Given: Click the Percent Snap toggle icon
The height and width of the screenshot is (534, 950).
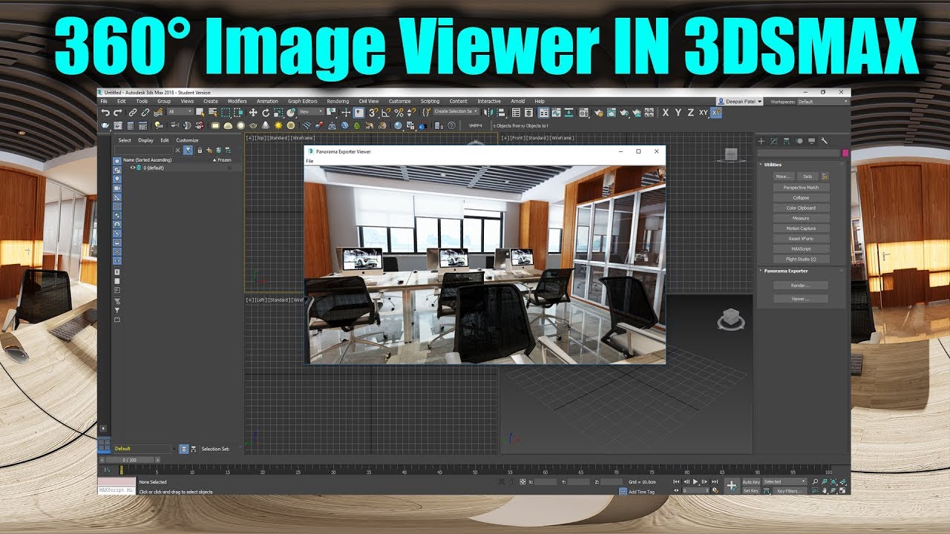Looking at the screenshot, I should pyautogui.click(x=399, y=112).
